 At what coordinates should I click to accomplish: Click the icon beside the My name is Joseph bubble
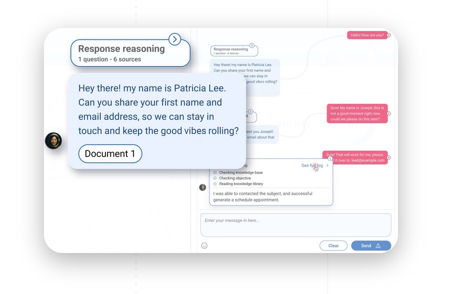(x=389, y=113)
